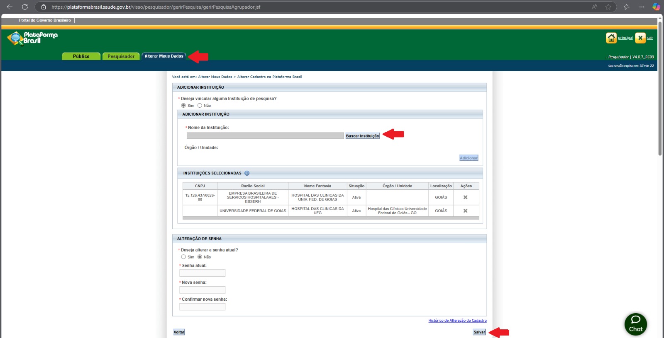Open the Pesquisador tab
Image resolution: width=664 pixels, height=338 pixels.
(x=121, y=56)
